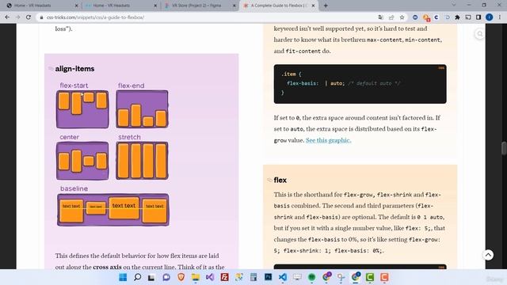Screen dimensions: 507x285
Task: Bookmark this page with the star icon
Action: [x=402, y=17]
